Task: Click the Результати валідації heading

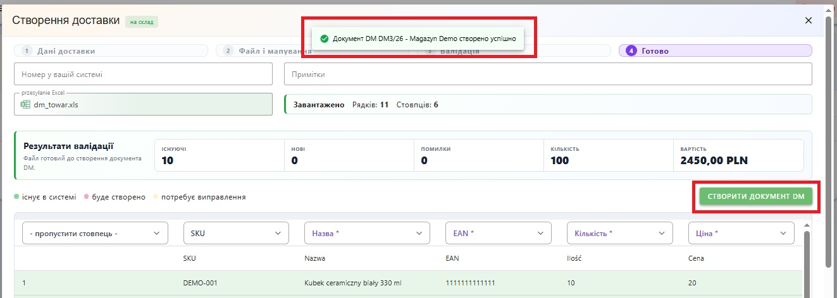Action: (x=68, y=146)
